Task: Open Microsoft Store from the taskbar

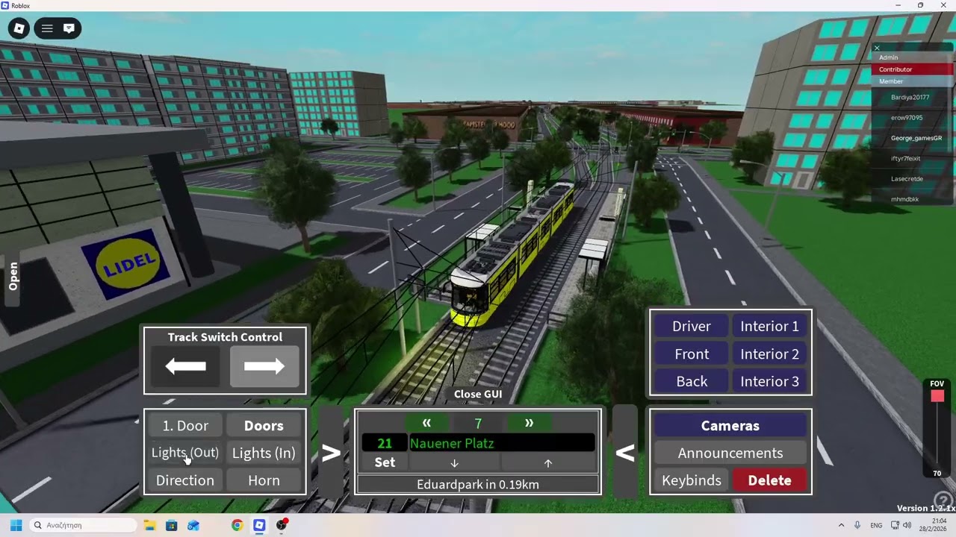Action: tap(171, 525)
